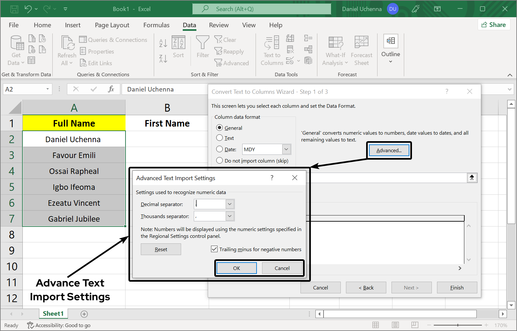
Task: Click the Filter funnel icon
Action: click(203, 43)
